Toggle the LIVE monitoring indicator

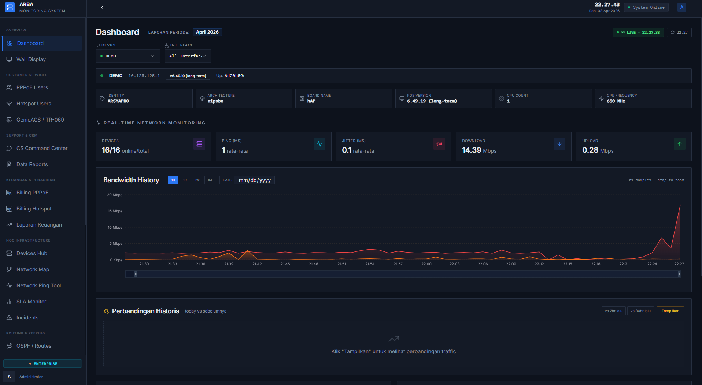tap(638, 32)
